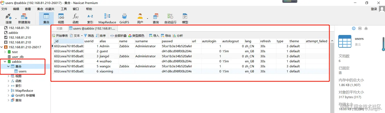Open the 窗口 (Window) menu
This screenshot has width=385, height=113.
(76, 9)
